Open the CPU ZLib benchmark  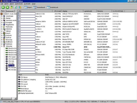(x=10, y=61)
